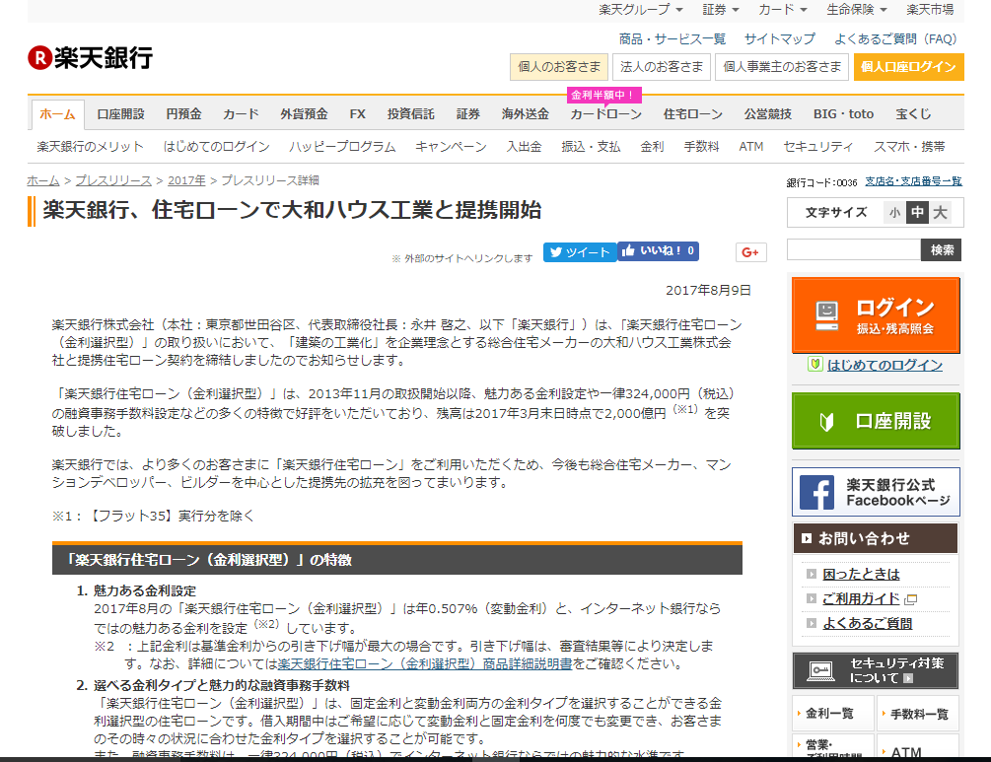Image resolution: width=991 pixels, height=762 pixels.
Task: Click the orange ログイン 振込・残高照会 button
Action: [876, 315]
